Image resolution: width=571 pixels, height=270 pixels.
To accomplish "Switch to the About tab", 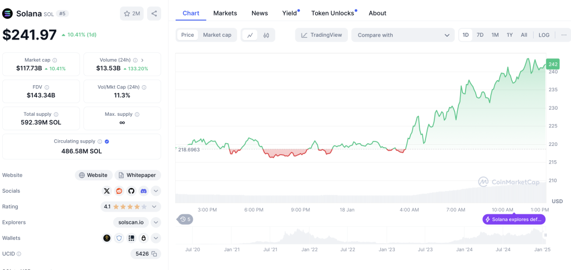I will tap(378, 13).
